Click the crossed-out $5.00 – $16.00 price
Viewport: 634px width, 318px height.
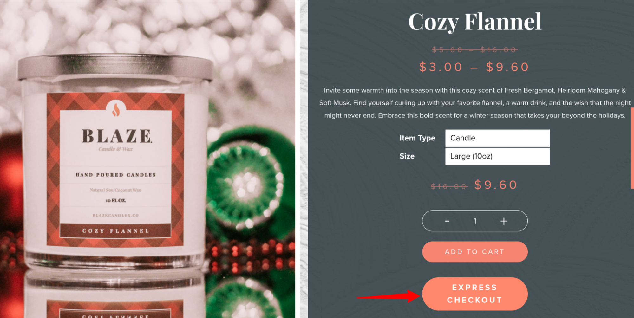coord(475,50)
